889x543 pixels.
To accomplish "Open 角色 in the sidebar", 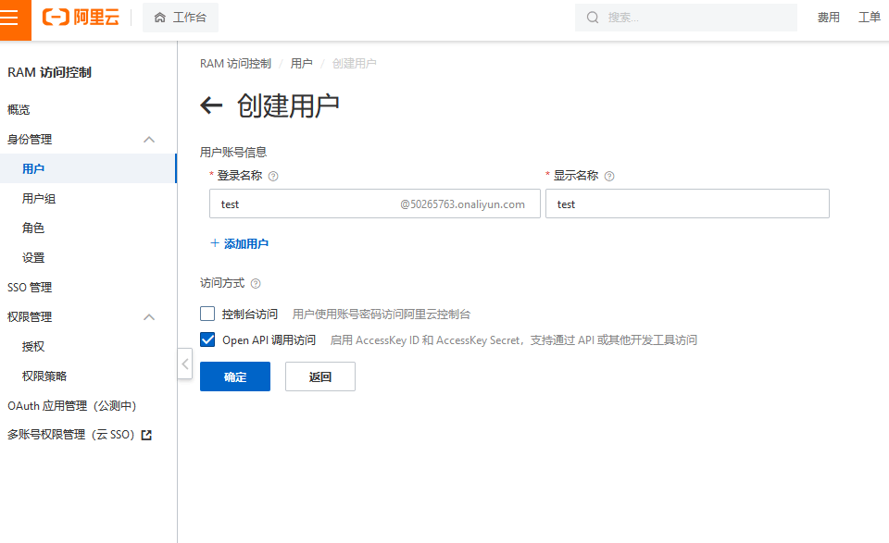I will click(x=33, y=228).
